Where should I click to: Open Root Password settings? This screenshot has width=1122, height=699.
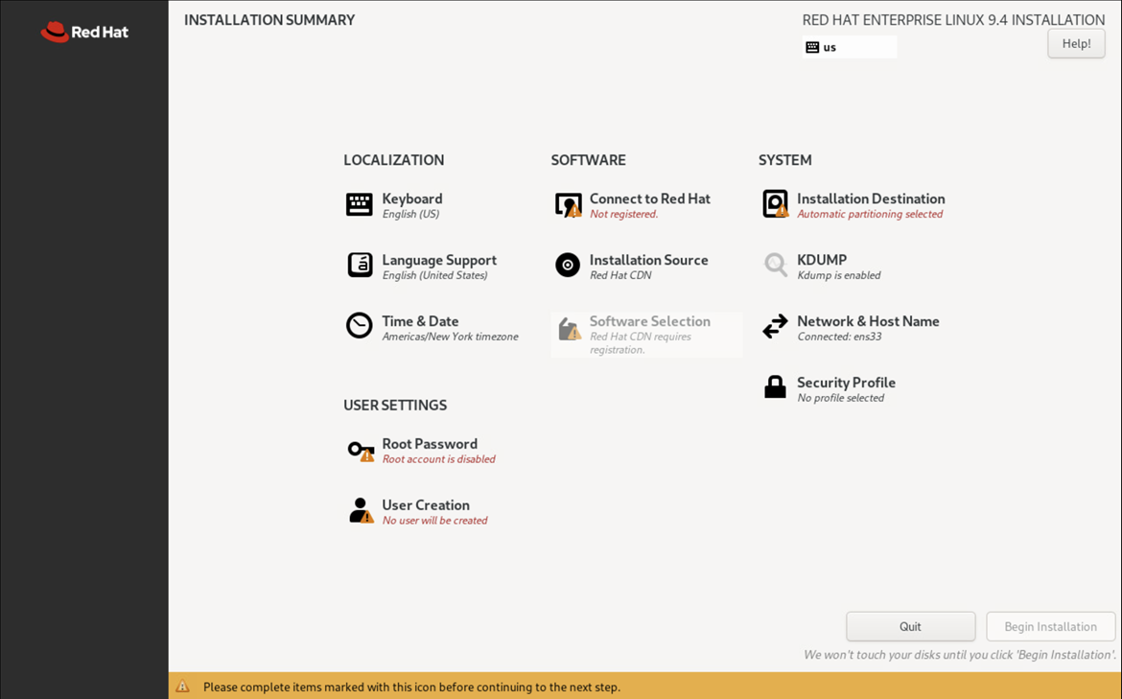[430, 444]
